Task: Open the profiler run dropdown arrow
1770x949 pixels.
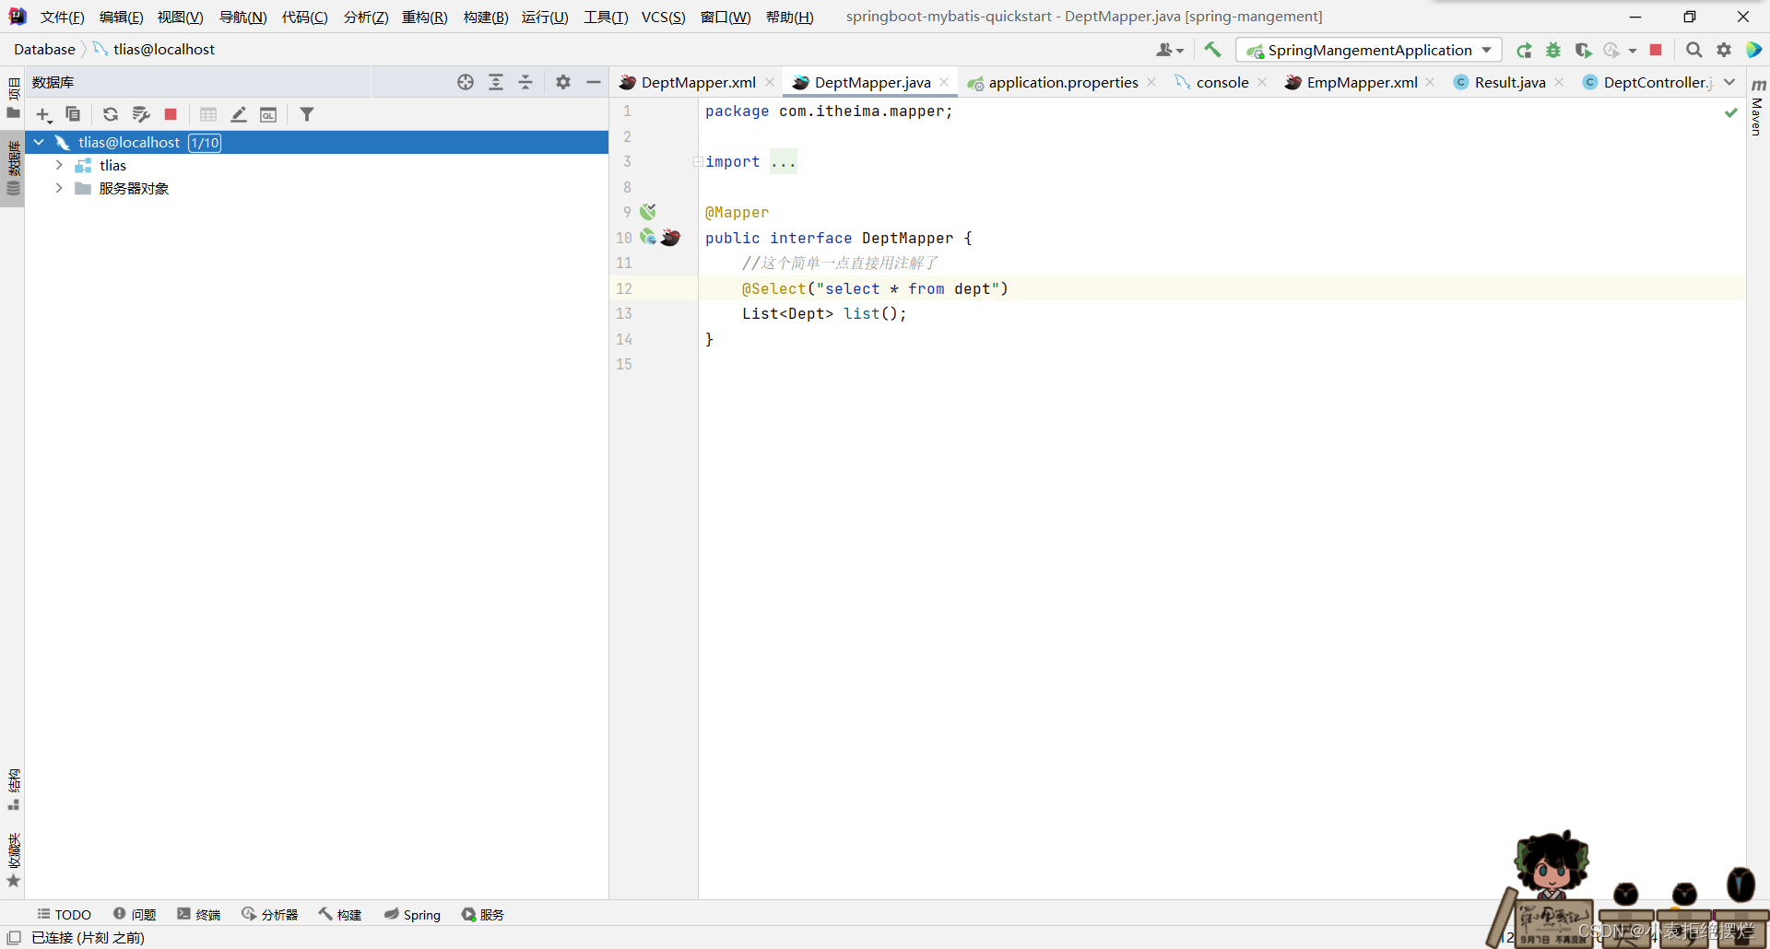Action: coord(1633,51)
